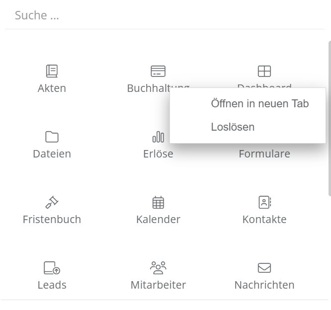Image resolution: width=331 pixels, height=310 pixels.
Task: Click the Akten text label
Action: pyautogui.click(x=52, y=88)
